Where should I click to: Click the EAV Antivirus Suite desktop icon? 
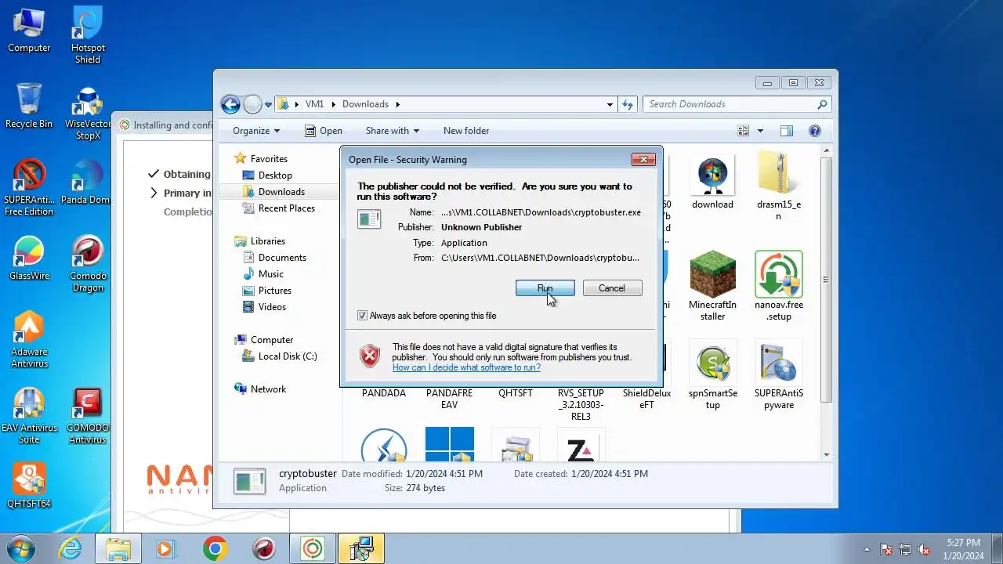point(29,416)
